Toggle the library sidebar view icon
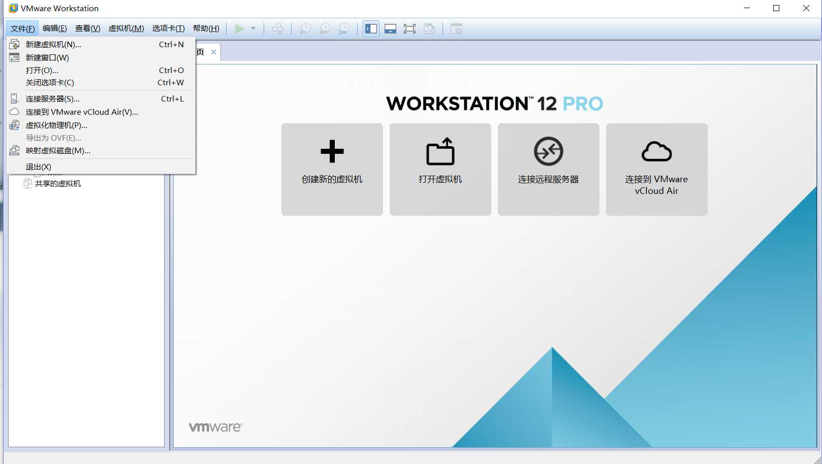Screen dimensions: 822x464 (371, 29)
